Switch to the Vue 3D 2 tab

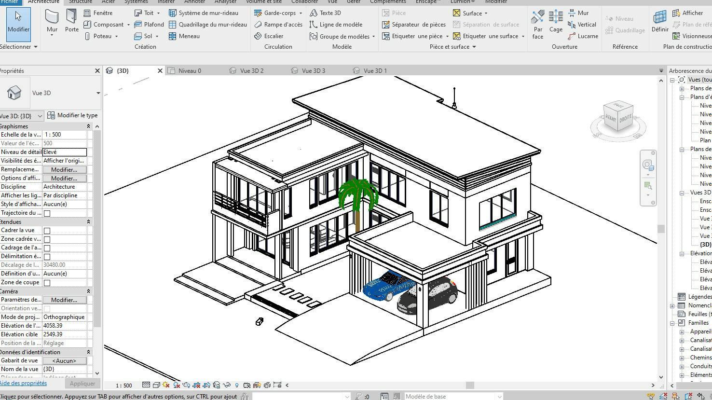pos(252,71)
